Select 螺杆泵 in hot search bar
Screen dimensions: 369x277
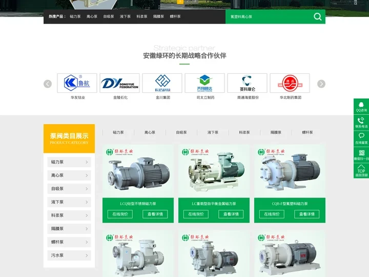(175, 16)
